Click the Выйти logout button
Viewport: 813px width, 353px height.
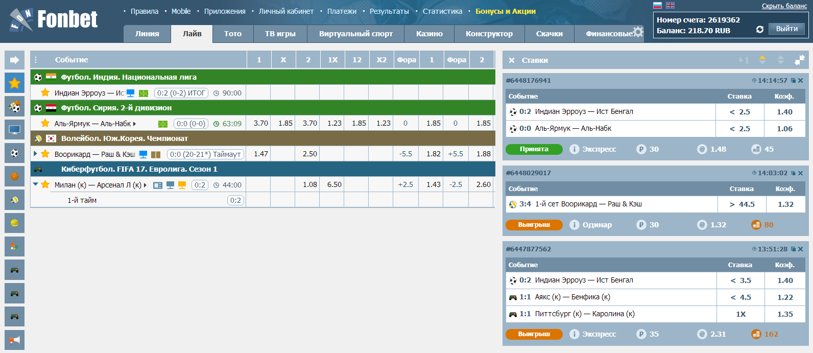click(786, 29)
